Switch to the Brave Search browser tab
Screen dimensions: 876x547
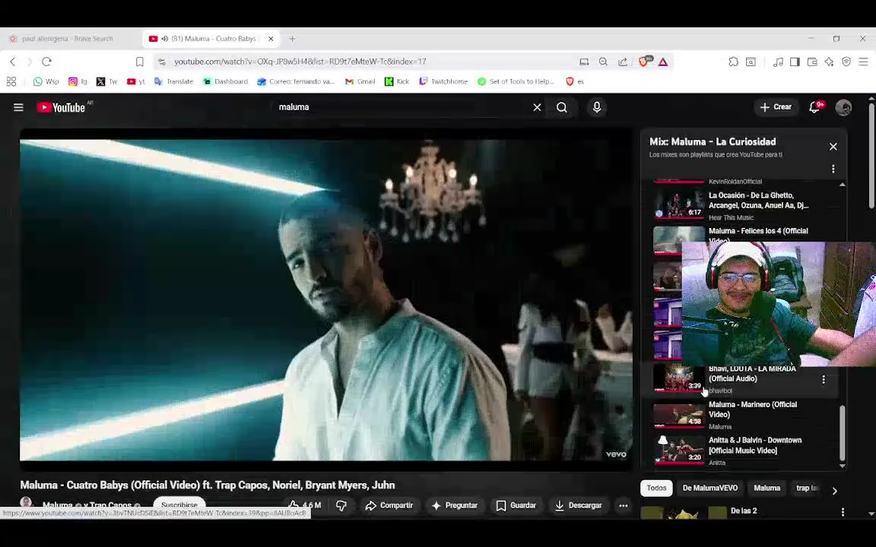tap(67, 39)
